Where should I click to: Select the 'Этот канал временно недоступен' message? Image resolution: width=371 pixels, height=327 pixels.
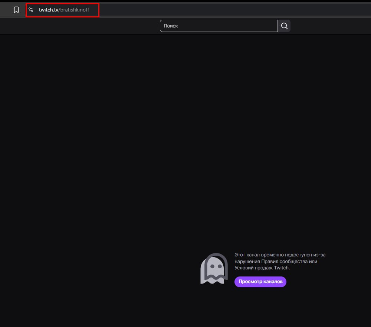pyautogui.click(x=280, y=261)
